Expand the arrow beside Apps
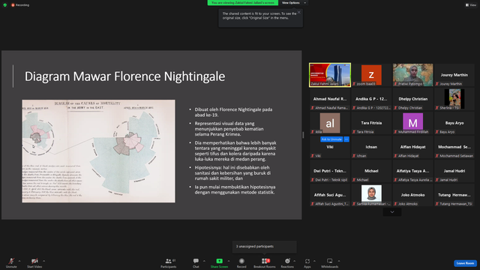 click(314, 261)
